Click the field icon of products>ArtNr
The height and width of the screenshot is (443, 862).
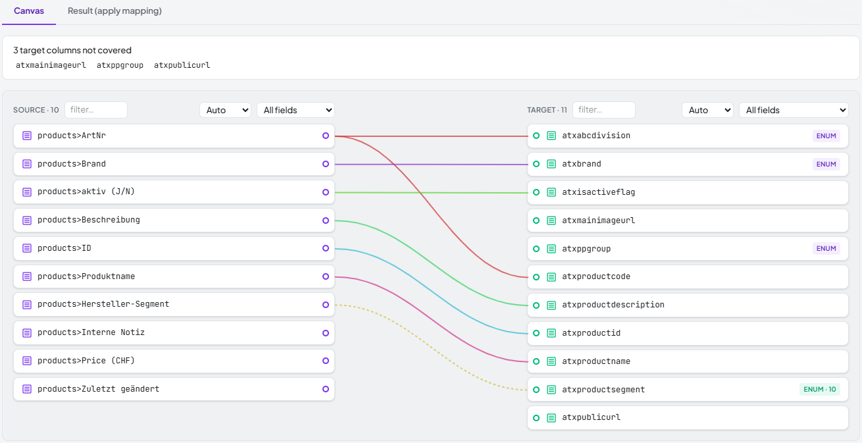[x=27, y=136]
